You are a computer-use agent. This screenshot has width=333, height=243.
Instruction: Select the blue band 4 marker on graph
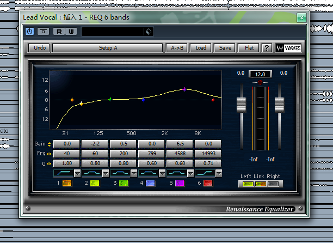(143, 100)
